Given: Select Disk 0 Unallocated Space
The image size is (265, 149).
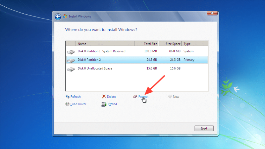Looking at the screenshot, I should pyautogui.click(x=137, y=68).
